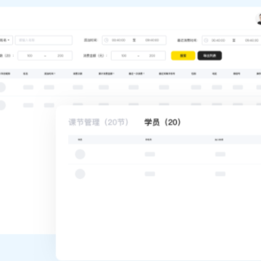
Task: Edit the 消费金额 minimum value 100
Action: point(124,56)
